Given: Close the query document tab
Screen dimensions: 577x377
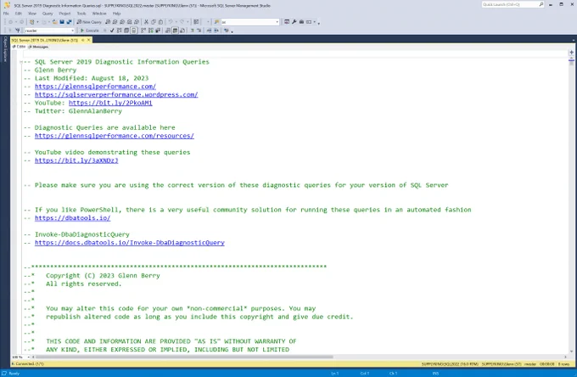Looking at the screenshot, I should coord(88,40).
